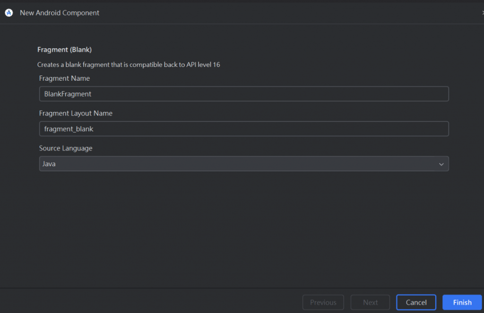Click the word Java in the combo box
Screen dimensions: 484x313
49,164
